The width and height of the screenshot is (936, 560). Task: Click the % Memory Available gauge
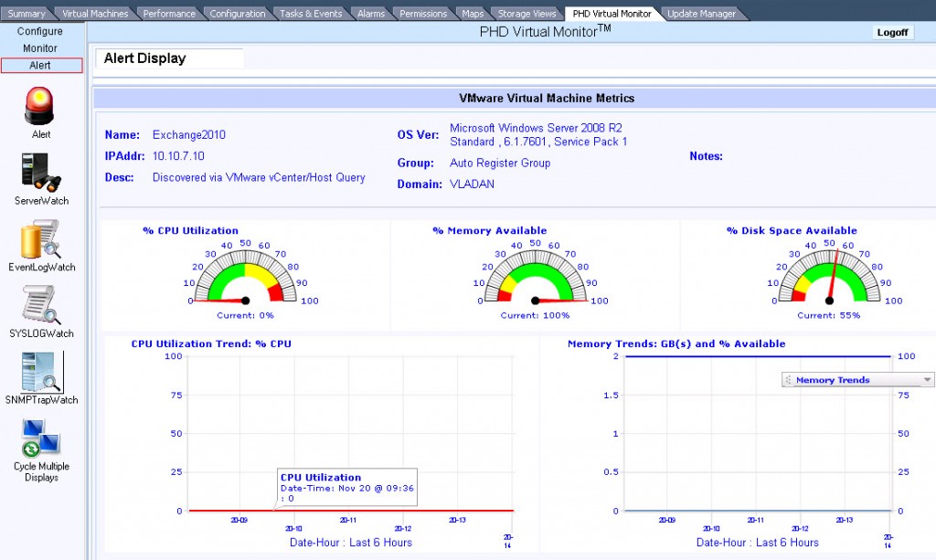(x=535, y=274)
